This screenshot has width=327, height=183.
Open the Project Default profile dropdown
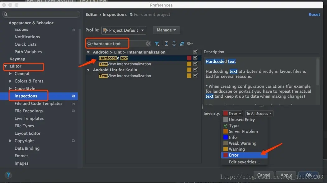coord(124,30)
